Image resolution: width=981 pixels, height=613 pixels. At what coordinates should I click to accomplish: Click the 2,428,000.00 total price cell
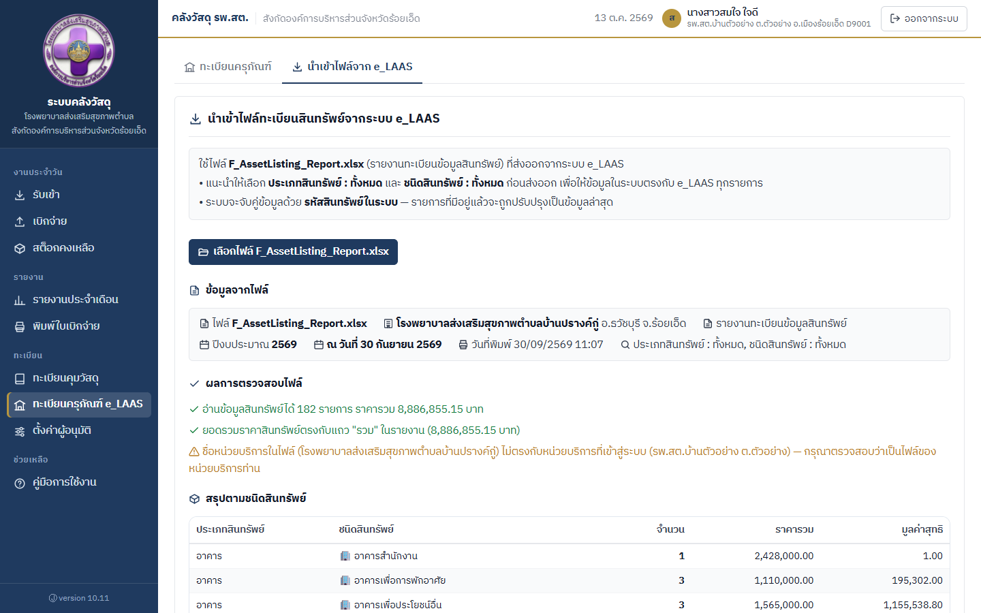point(784,556)
